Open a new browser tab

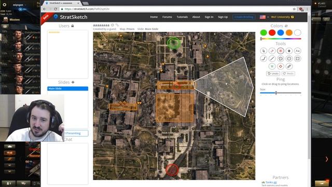tap(86, 4)
